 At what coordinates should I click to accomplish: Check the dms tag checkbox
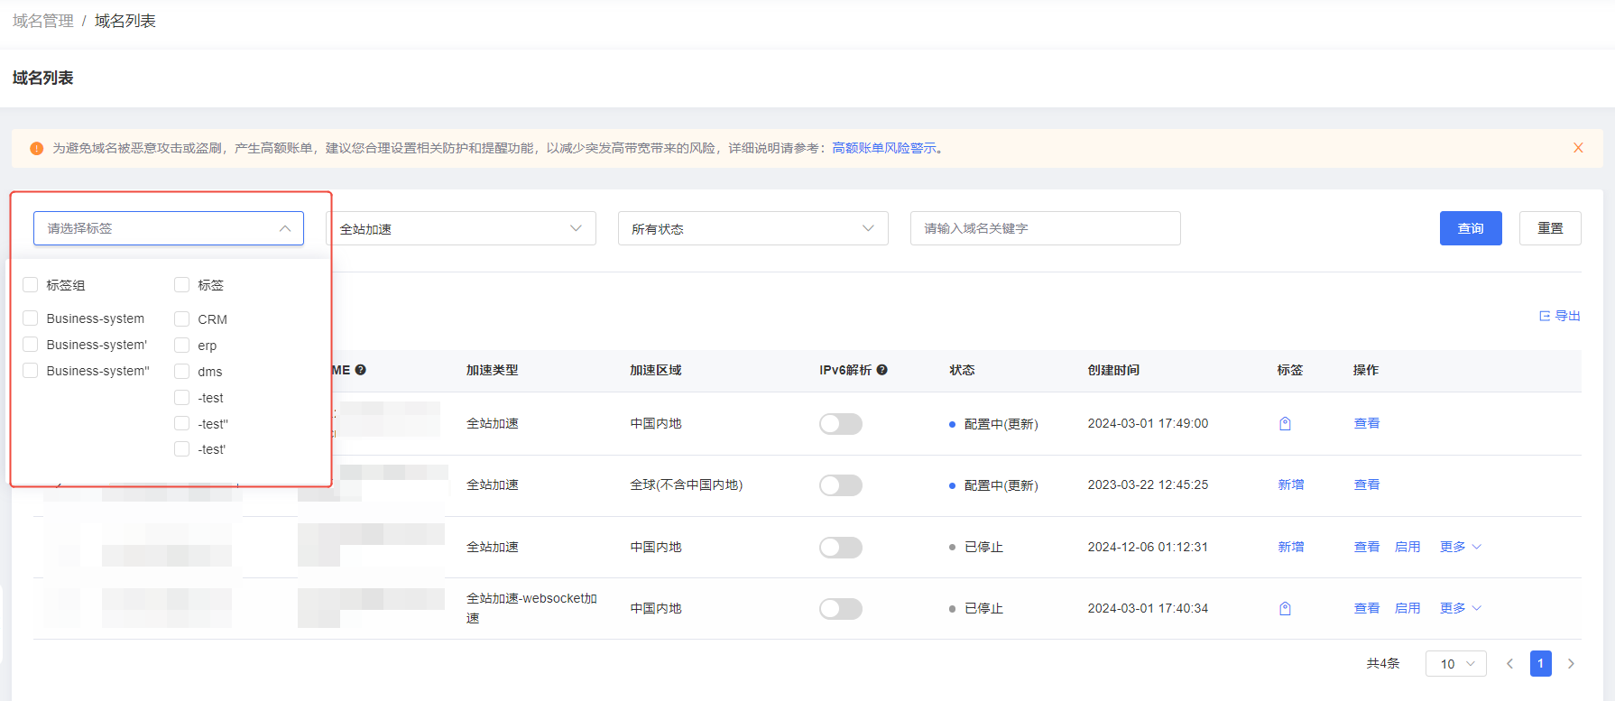point(182,372)
